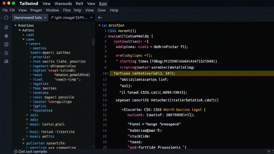The image size is (274, 154).
Task: Select the teler sopect pnnsille item
Action: [x=53, y=97]
